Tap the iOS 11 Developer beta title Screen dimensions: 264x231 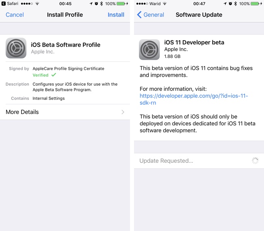click(x=194, y=42)
